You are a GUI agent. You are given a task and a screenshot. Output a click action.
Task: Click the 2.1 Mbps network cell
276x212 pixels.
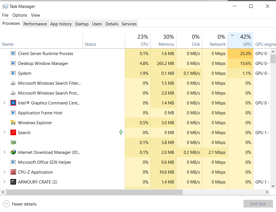click(215, 152)
